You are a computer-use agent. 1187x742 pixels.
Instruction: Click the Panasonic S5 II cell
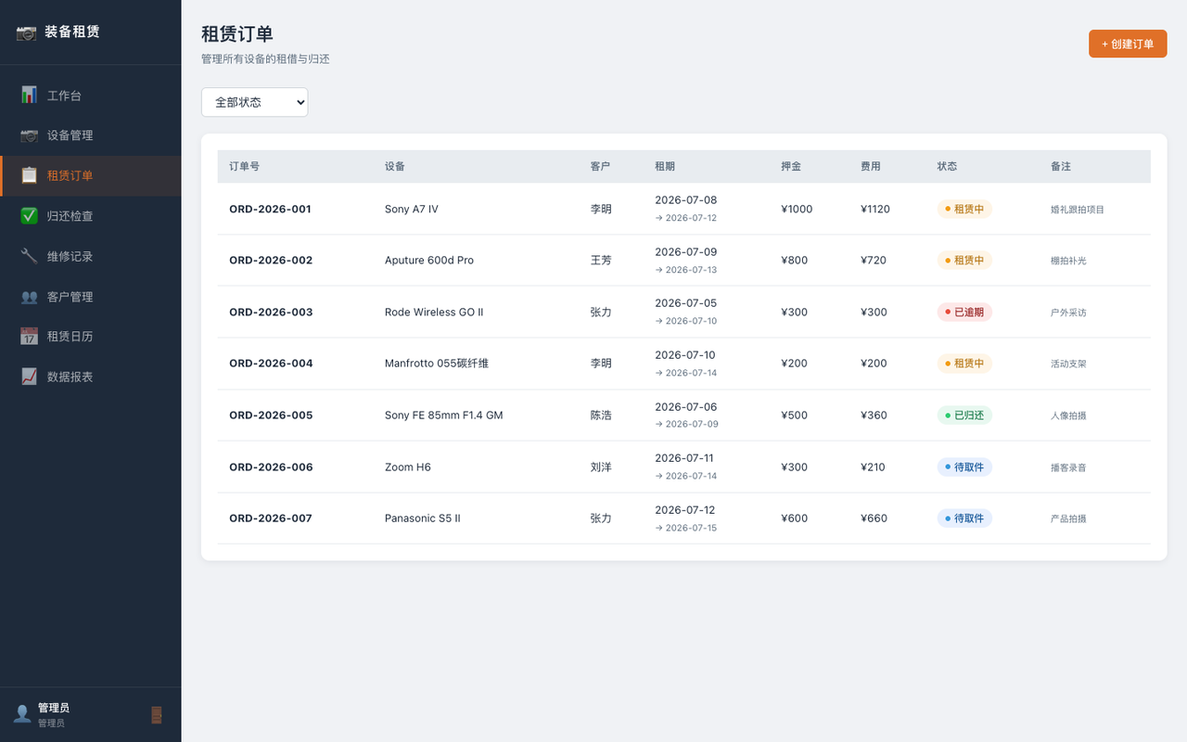tap(423, 518)
